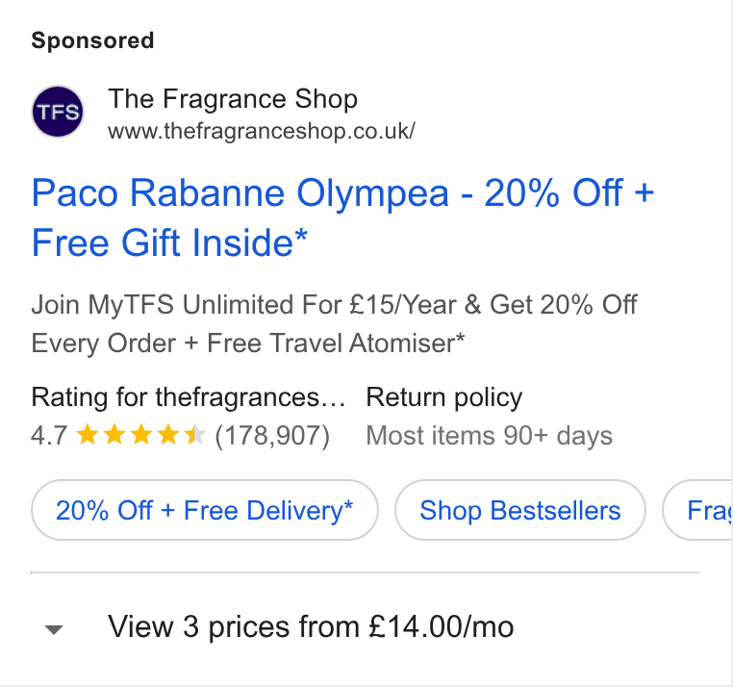This screenshot has height=687, width=733.
Task: Click the first gold star icon
Action: point(88,435)
